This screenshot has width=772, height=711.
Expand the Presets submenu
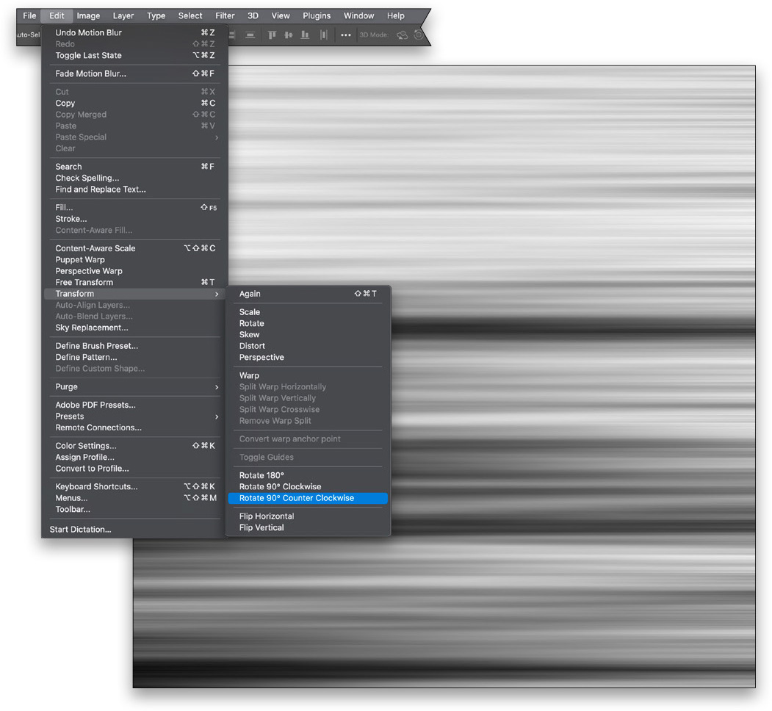[x=216, y=416]
